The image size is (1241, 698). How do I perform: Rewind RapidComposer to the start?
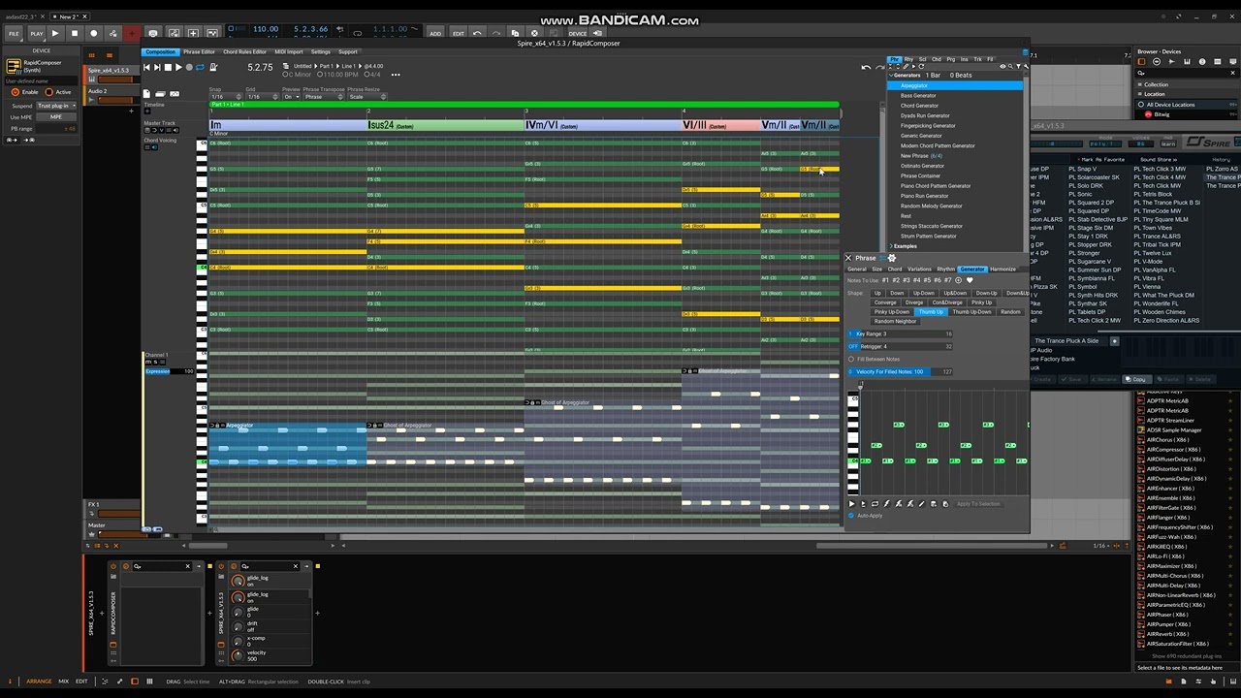point(147,67)
